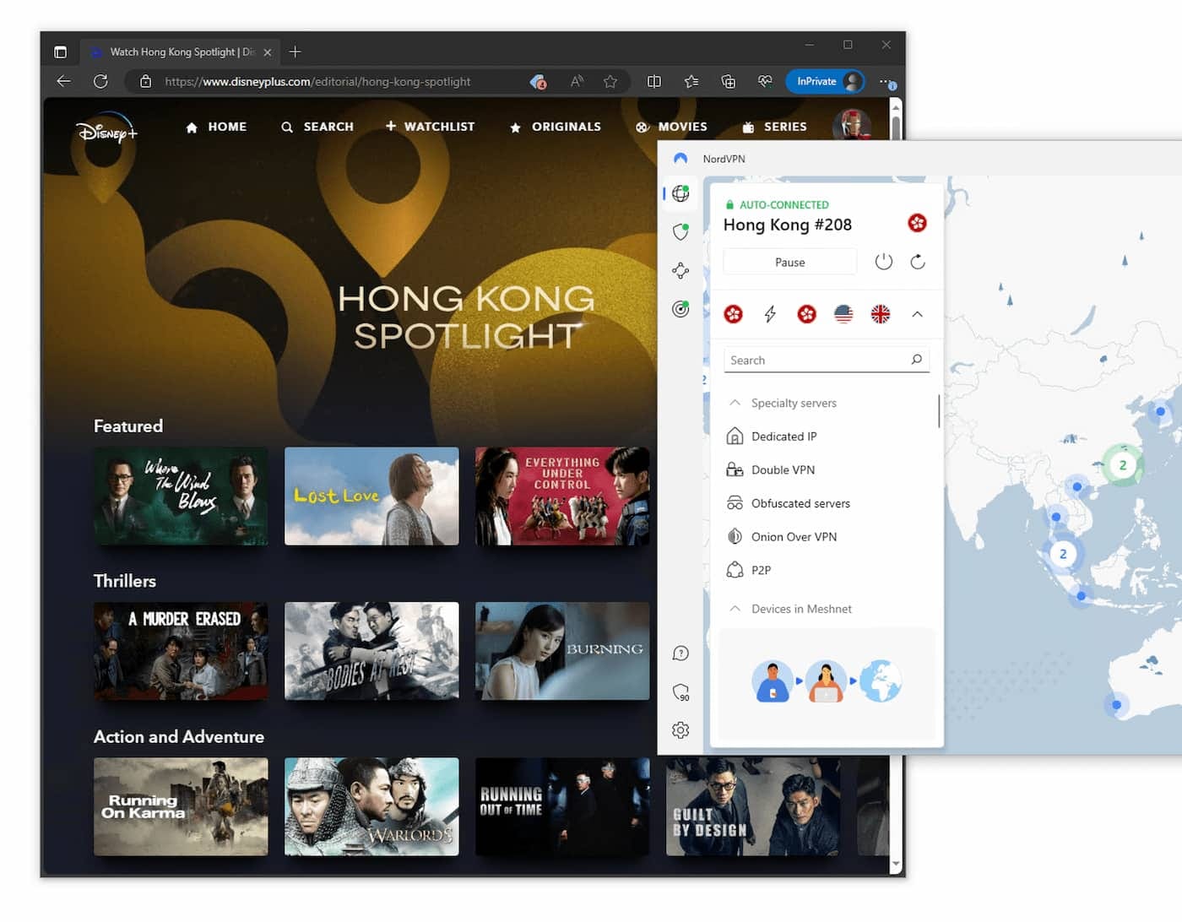Open a new browser tab
The height and width of the screenshot is (922, 1182).
click(295, 52)
